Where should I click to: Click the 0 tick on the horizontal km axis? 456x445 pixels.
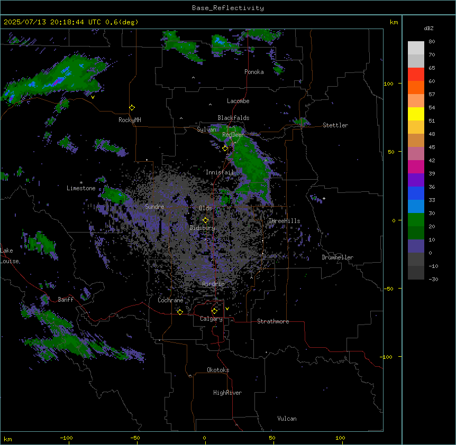point(204,438)
